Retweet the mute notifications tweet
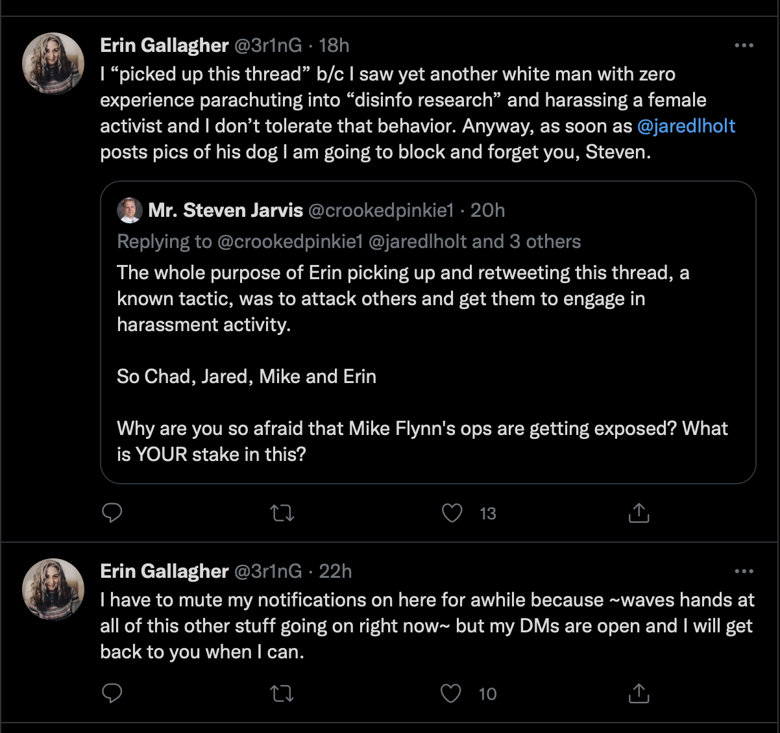This screenshot has height=733, width=780. [x=282, y=694]
